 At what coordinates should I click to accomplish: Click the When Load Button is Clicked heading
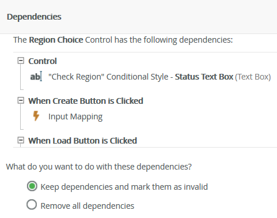point(82,141)
